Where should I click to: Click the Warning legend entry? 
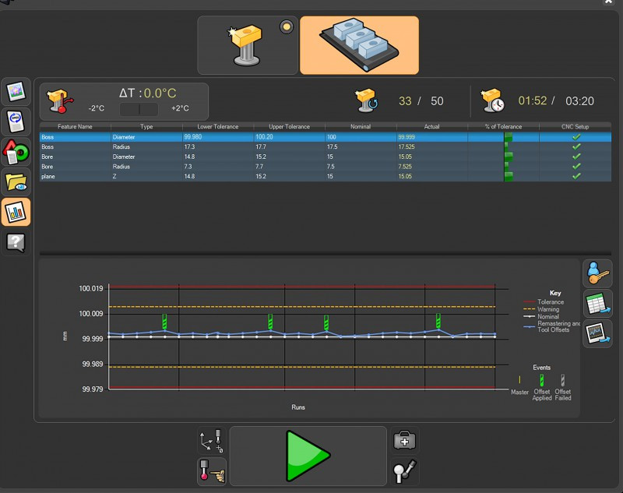coord(541,309)
